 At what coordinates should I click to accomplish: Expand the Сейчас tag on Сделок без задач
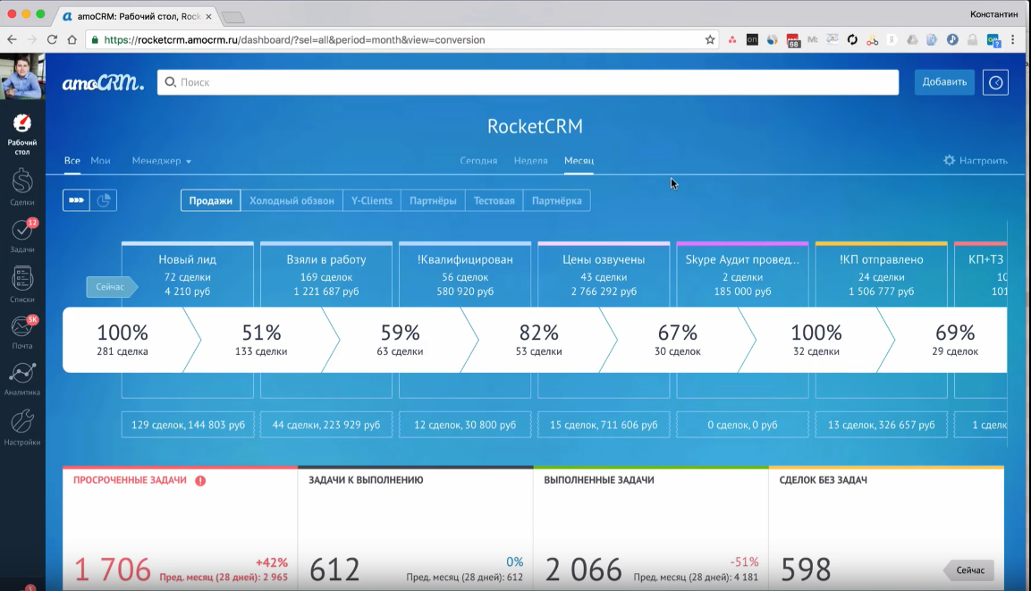click(x=969, y=570)
